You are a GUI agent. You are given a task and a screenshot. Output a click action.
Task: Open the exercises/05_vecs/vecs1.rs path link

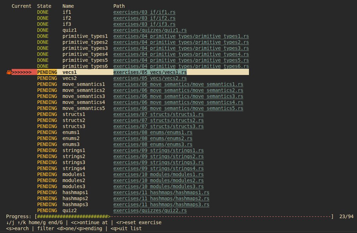pyautogui.click(x=150, y=72)
